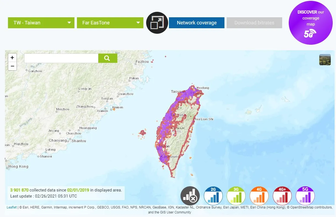Click the Putian city label on map
The width and height of the screenshot is (336, 217).
coord(134,78)
